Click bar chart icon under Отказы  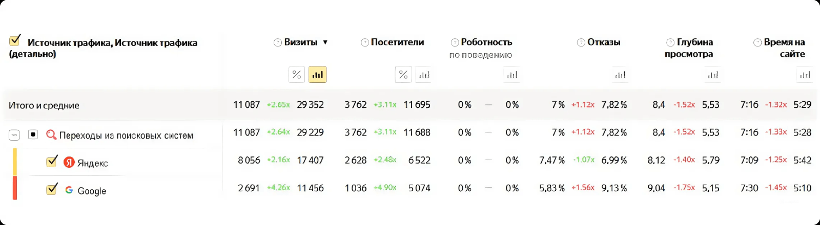[620, 75]
